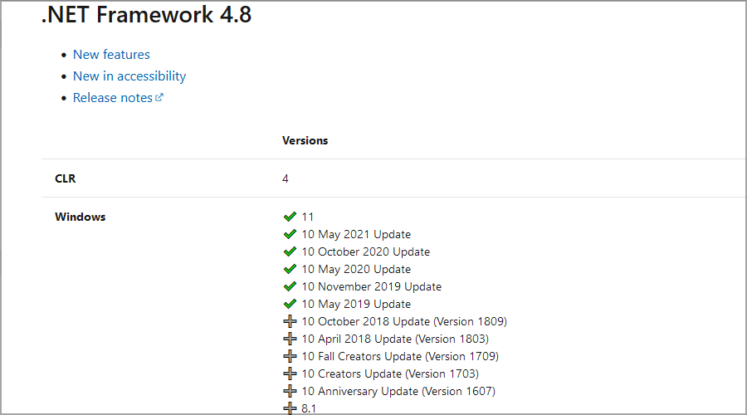Click the checkmark beside 10 May 2021 Update

pyautogui.click(x=290, y=234)
